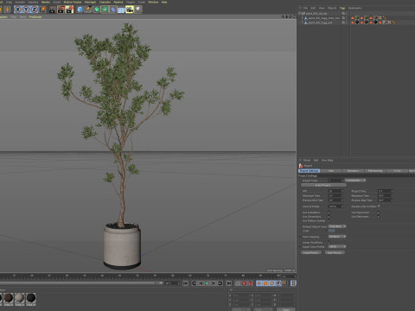The image size is (415, 311).
Task: Open Mode menu in Attributes panel
Action: pos(307,160)
